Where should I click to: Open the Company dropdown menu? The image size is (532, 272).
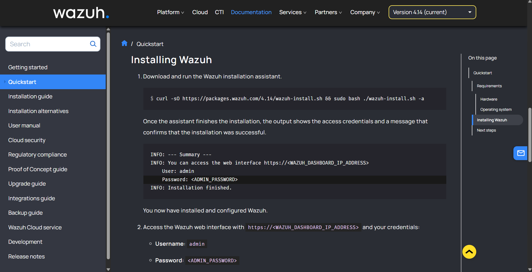pos(365,12)
